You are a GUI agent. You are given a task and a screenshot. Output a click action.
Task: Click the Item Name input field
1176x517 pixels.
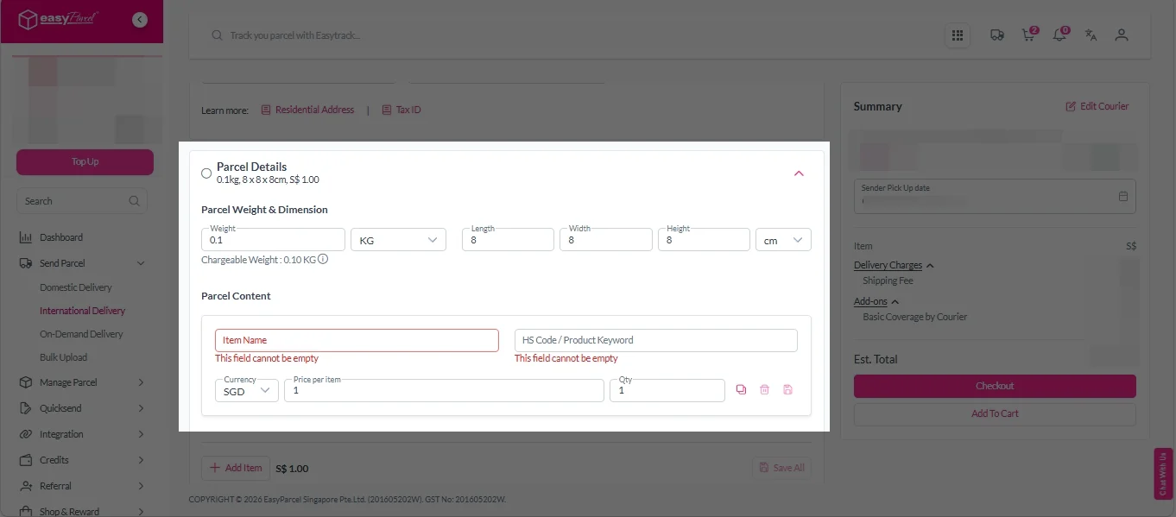click(x=357, y=340)
